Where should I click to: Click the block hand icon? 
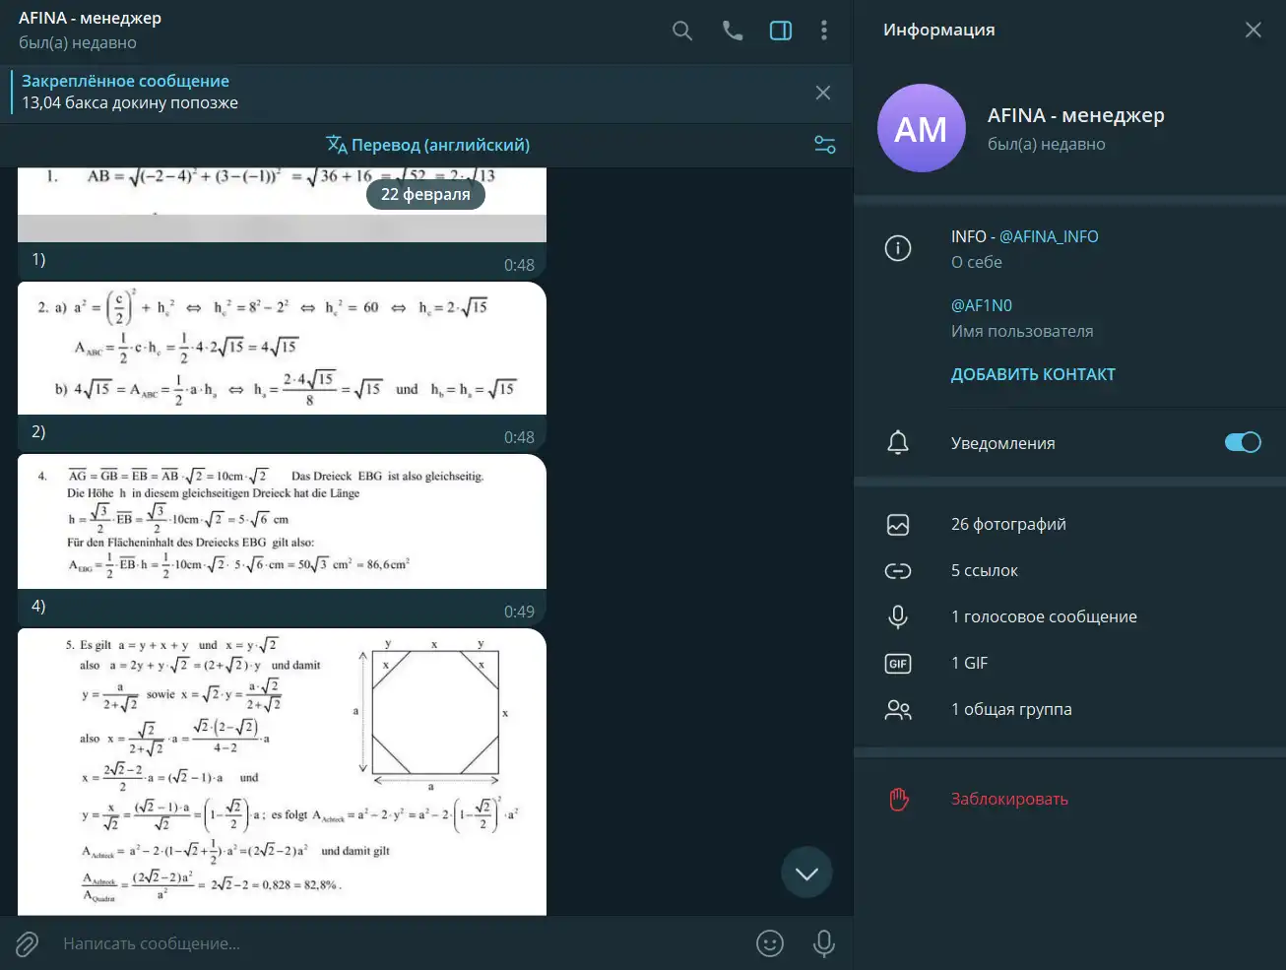898,799
